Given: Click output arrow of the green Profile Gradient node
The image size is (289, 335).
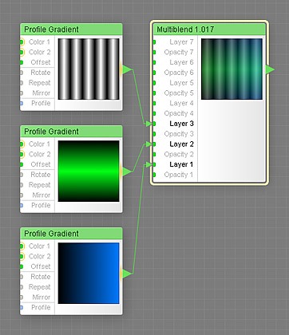Looking at the screenshot, I should pos(127,171).
